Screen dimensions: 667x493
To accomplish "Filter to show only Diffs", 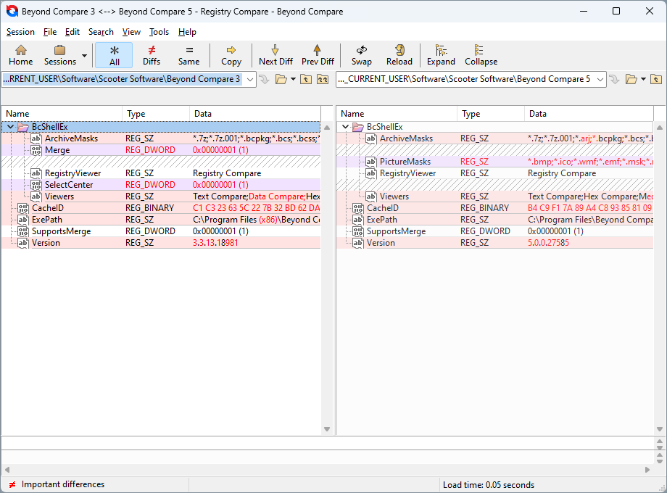I will (152, 54).
